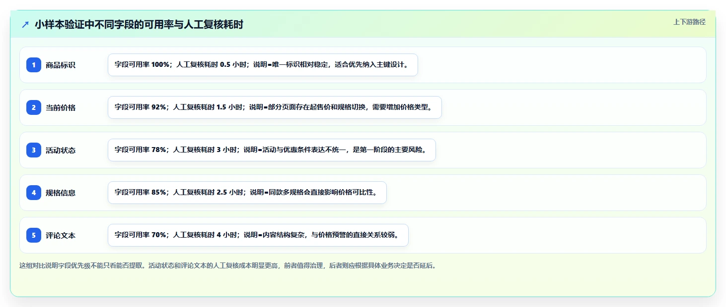This screenshot has width=726, height=307.
Task: Open the description box with 字段可用率 78%
Action: click(x=272, y=150)
